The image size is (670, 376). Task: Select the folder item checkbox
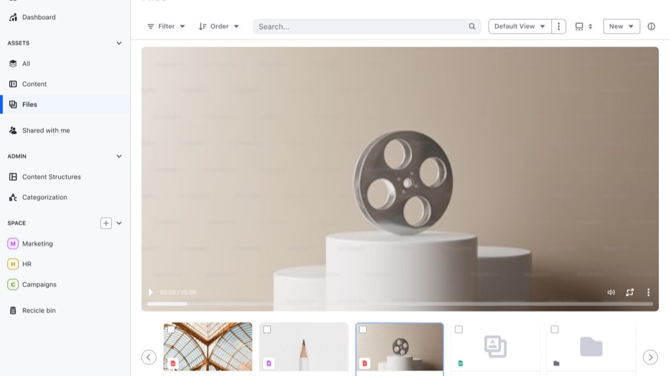point(554,330)
